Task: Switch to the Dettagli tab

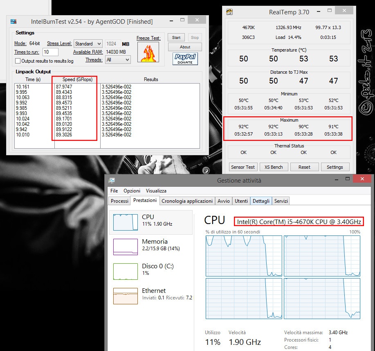Action: (261, 201)
